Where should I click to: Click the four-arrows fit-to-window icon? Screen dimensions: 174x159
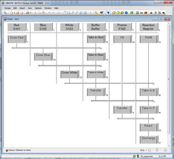(85, 13)
